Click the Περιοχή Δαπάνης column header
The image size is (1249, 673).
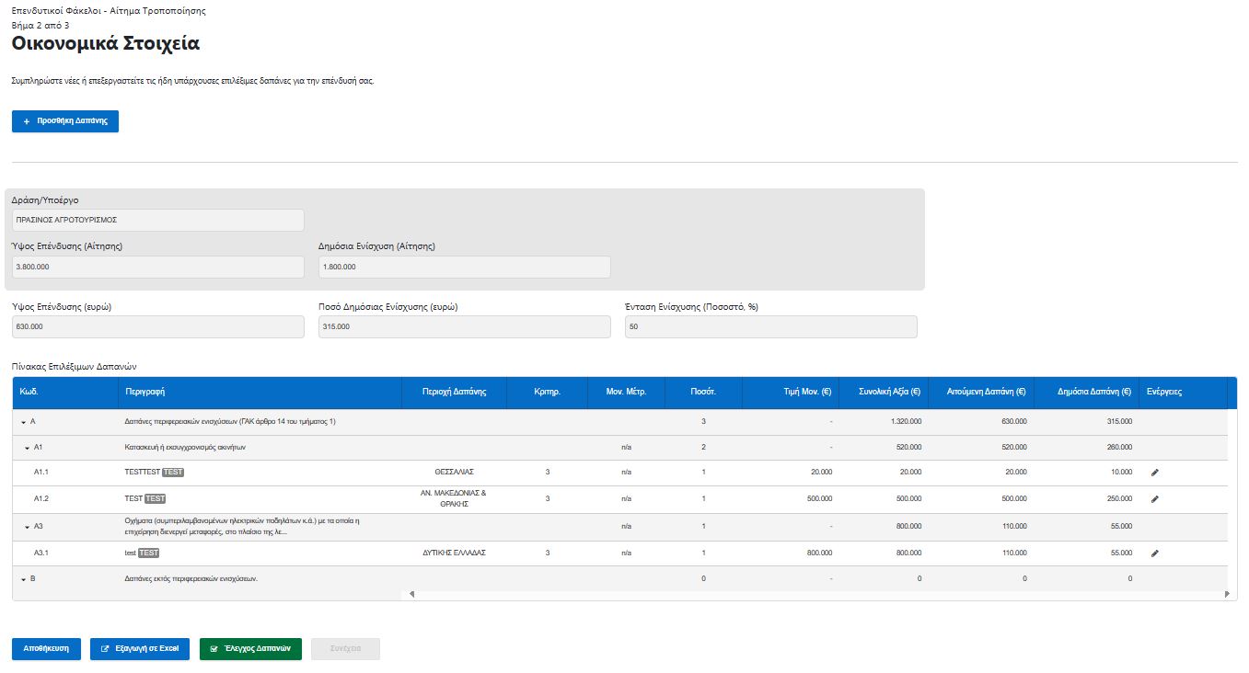(454, 392)
